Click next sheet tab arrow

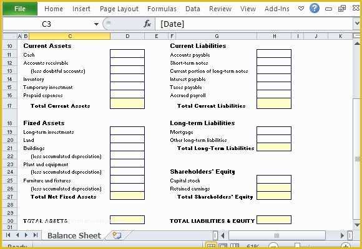(x=26, y=235)
